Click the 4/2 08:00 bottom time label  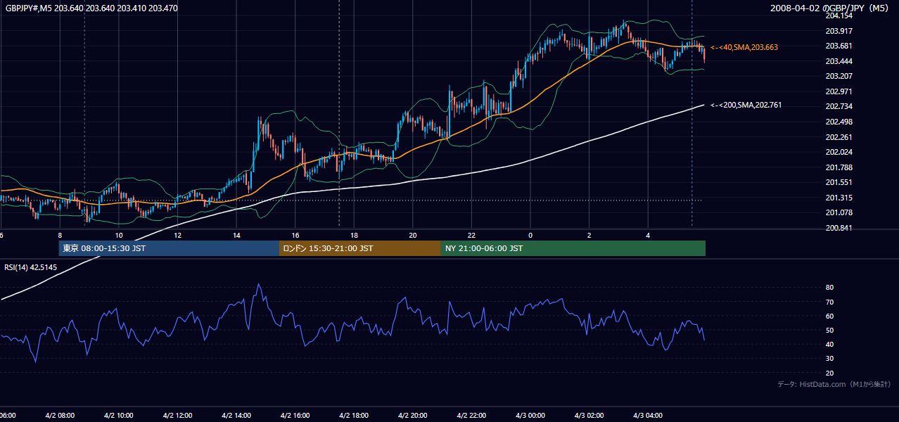pyautogui.click(x=59, y=416)
